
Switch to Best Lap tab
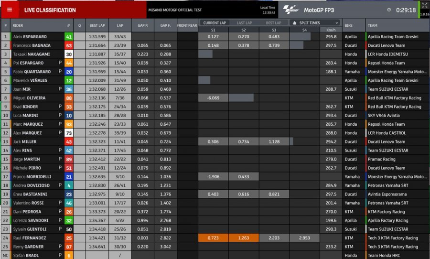point(273,23)
